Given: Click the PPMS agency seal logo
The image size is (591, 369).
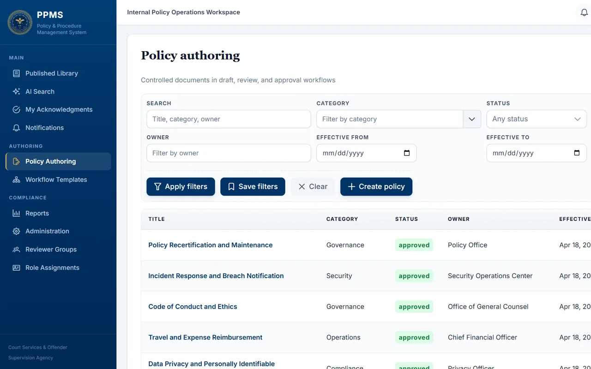Looking at the screenshot, I should (x=20, y=22).
